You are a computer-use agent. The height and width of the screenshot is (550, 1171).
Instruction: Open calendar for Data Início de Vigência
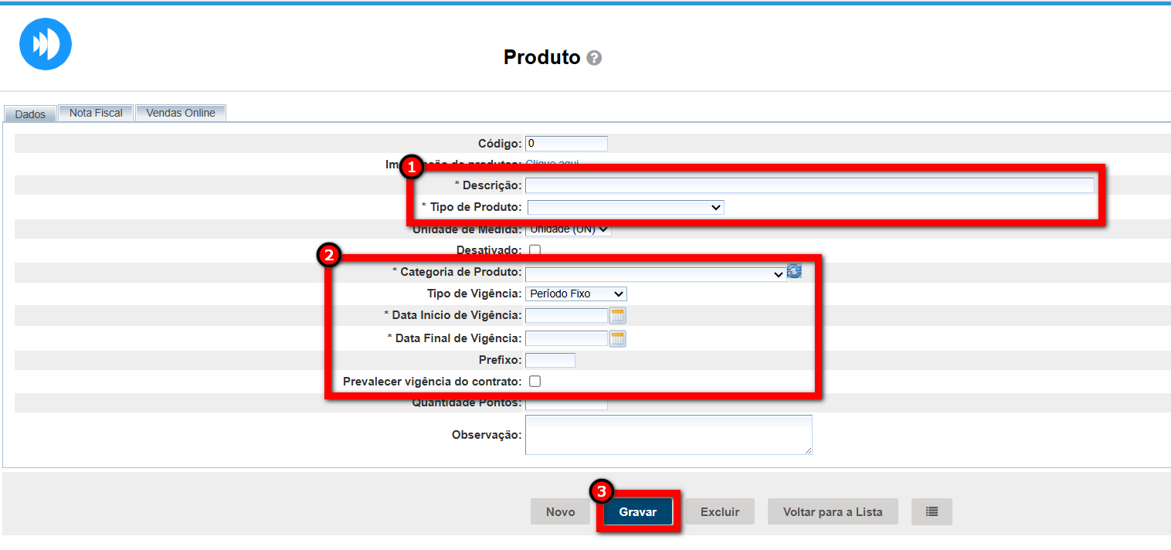point(617,315)
